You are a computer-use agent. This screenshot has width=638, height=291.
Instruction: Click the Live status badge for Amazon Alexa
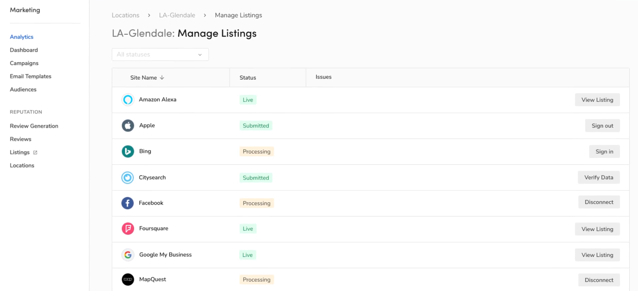(x=248, y=100)
